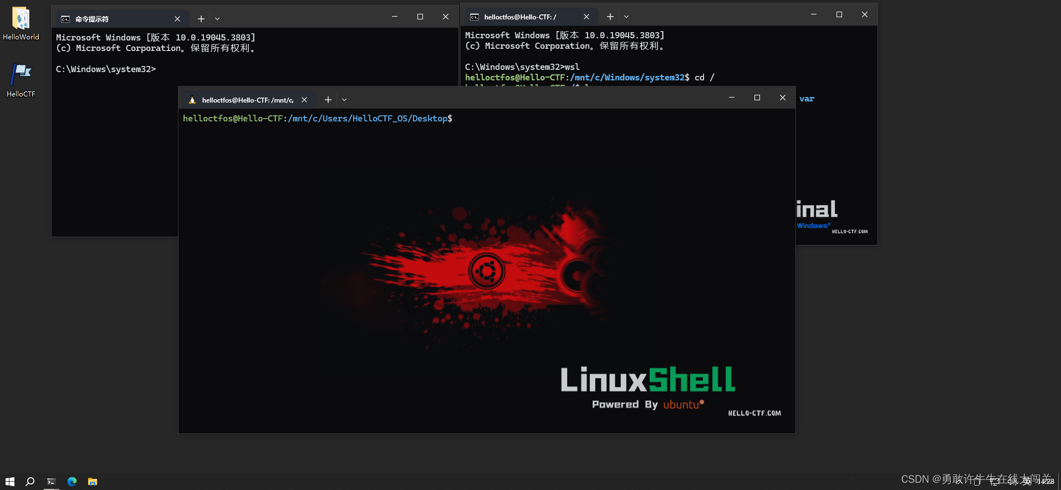
Task: Click the C:\Windows\system32>wsl line
Action: tap(522, 67)
